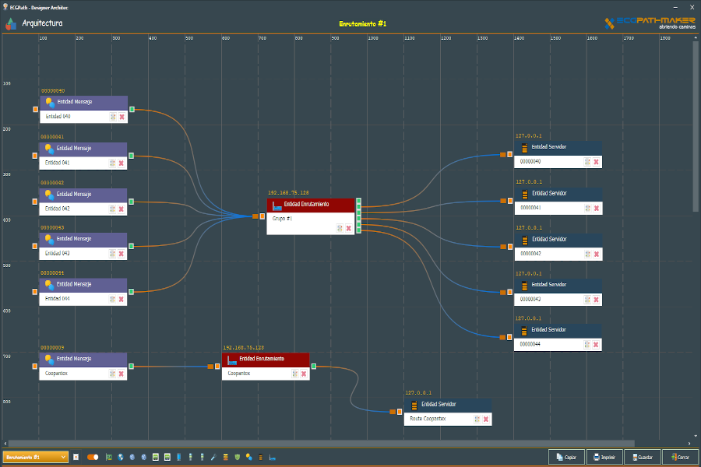Close the designer with Cerrar button
This screenshot has height=467, width=701.
[x=679, y=457]
